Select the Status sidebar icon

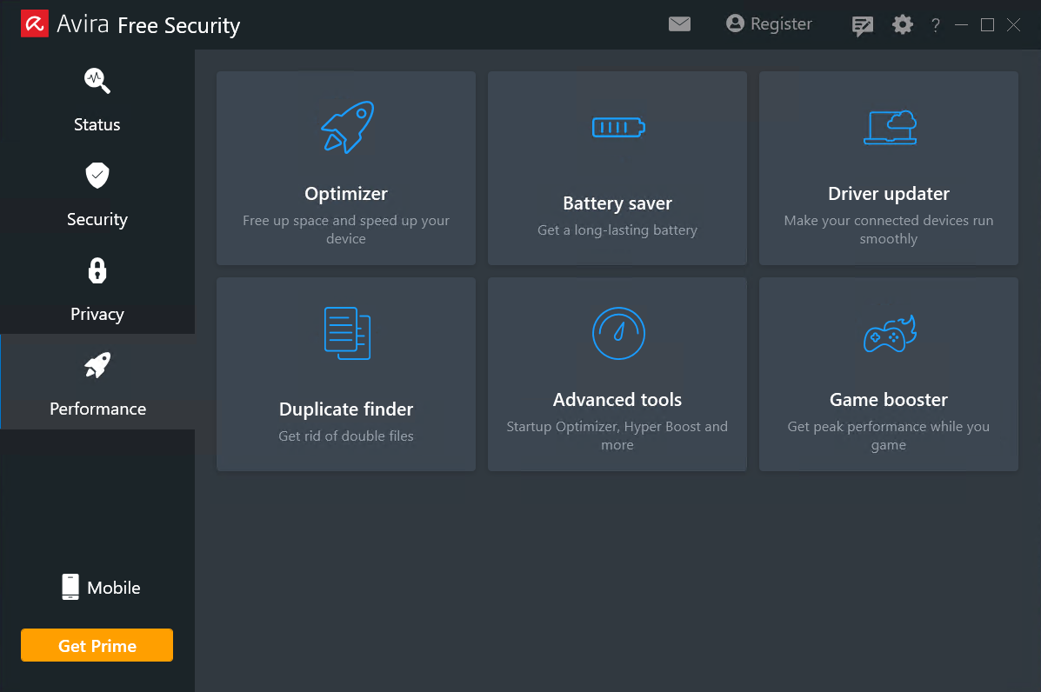click(x=97, y=81)
